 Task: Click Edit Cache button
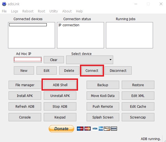click(138, 106)
